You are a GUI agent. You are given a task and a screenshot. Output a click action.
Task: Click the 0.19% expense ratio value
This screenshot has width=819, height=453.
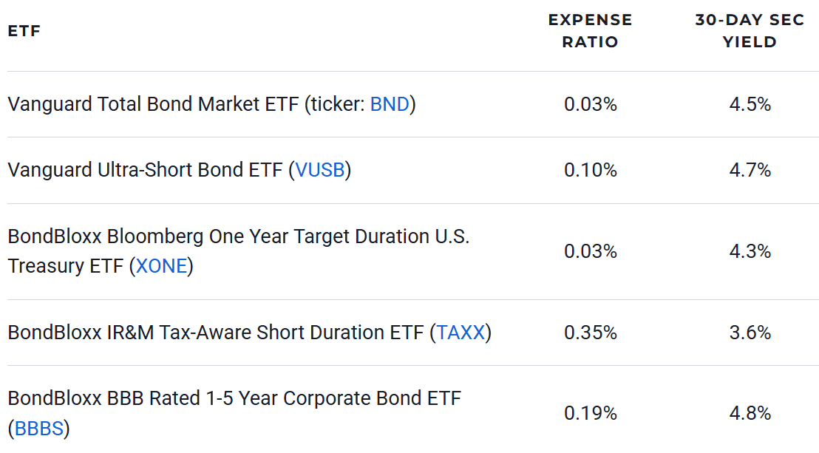tap(590, 413)
